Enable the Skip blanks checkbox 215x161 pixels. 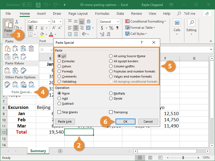click(60, 112)
